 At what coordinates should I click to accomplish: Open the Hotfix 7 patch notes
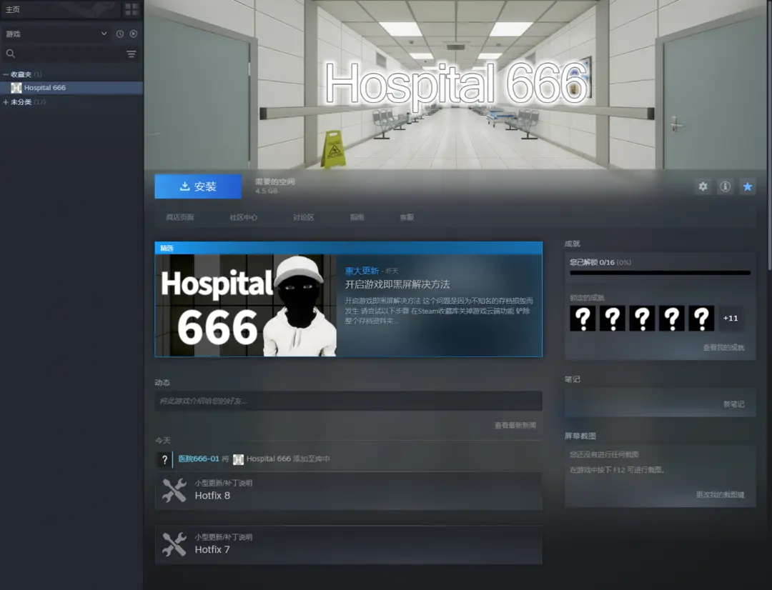click(349, 545)
